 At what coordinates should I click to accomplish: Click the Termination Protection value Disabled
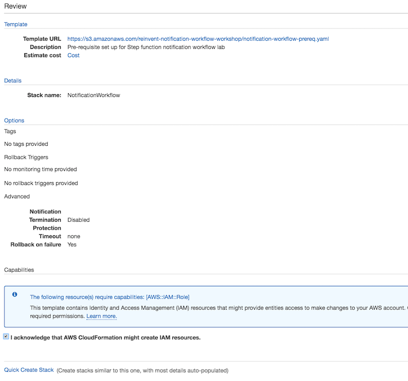(78, 220)
